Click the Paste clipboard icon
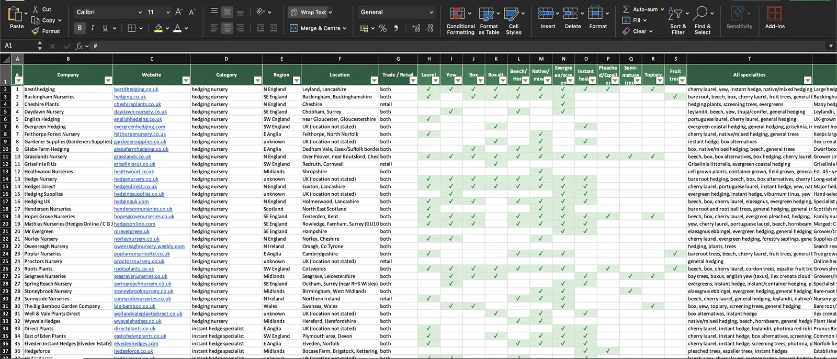The width and height of the screenshot is (837, 359). [x=15, y=14]
